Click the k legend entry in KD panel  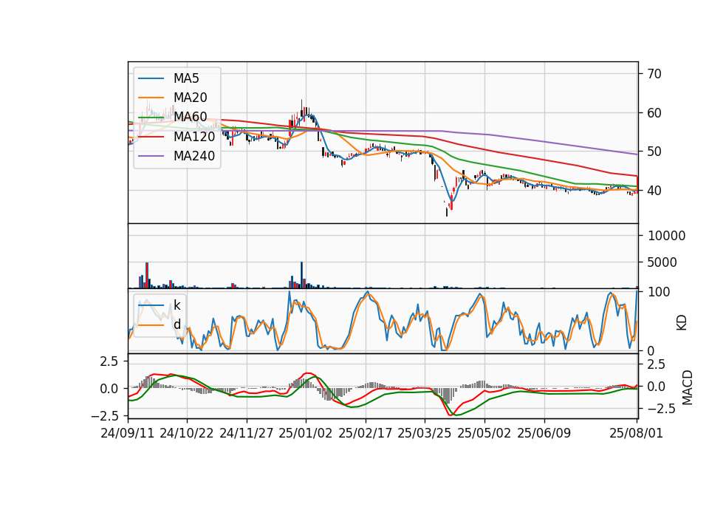177,305
